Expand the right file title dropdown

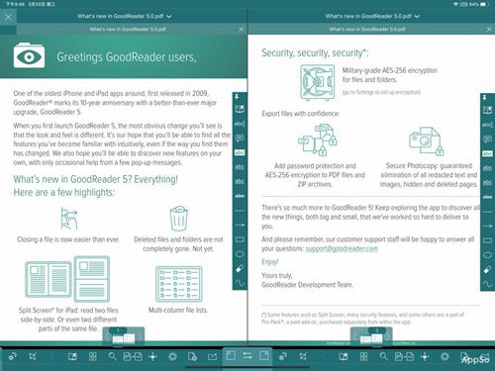[417, 16]
